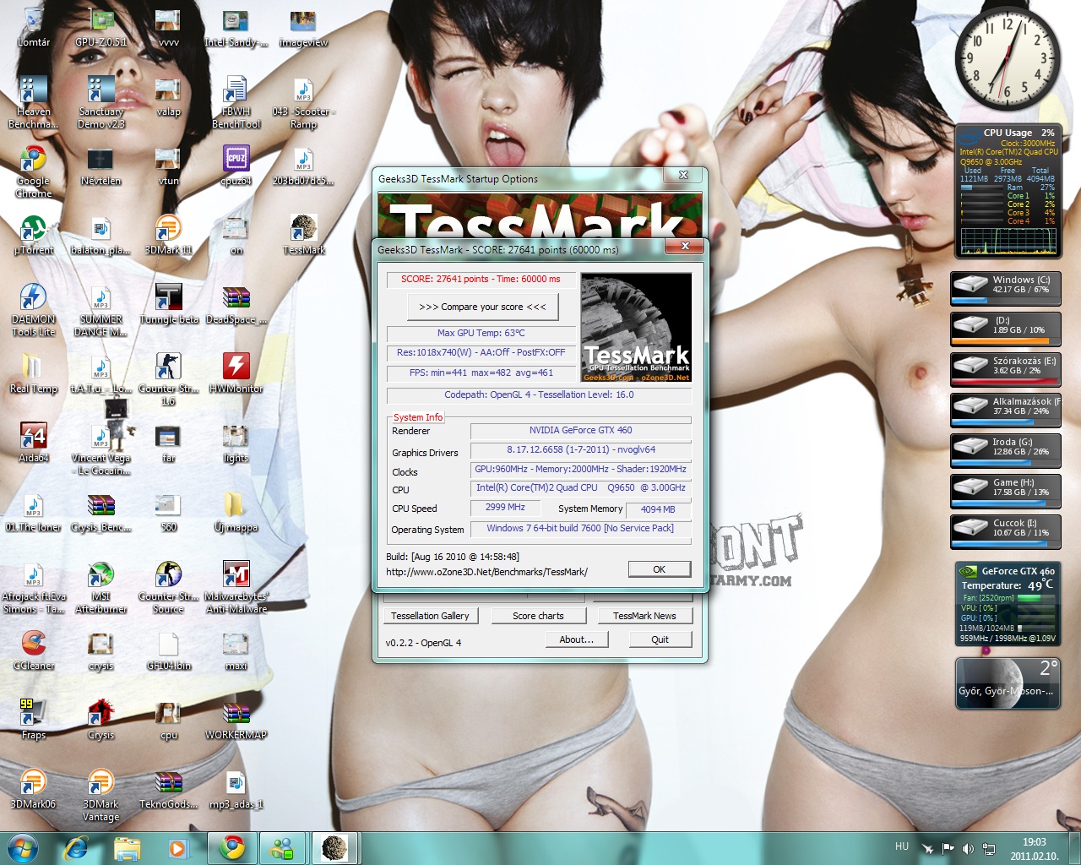Click the TessMark benchmark logo image
Viewport: 1081px width, 865px height.
tap(636, 328)
